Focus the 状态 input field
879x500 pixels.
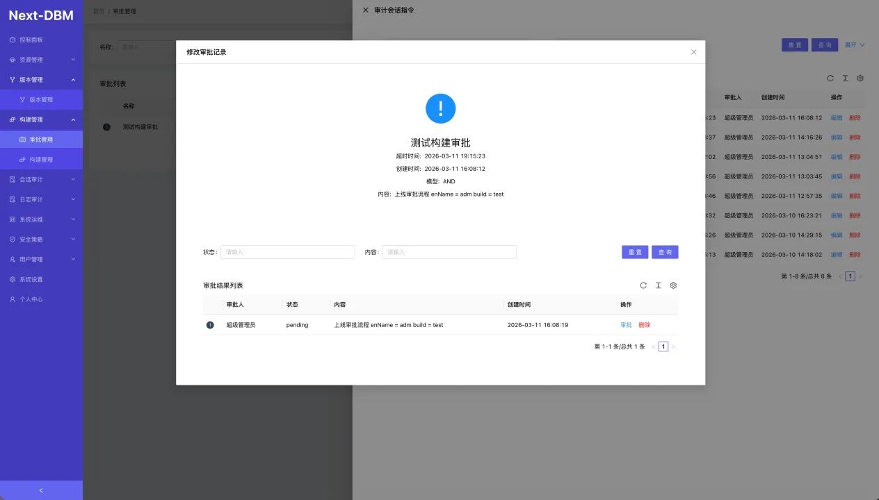(287, 252)
